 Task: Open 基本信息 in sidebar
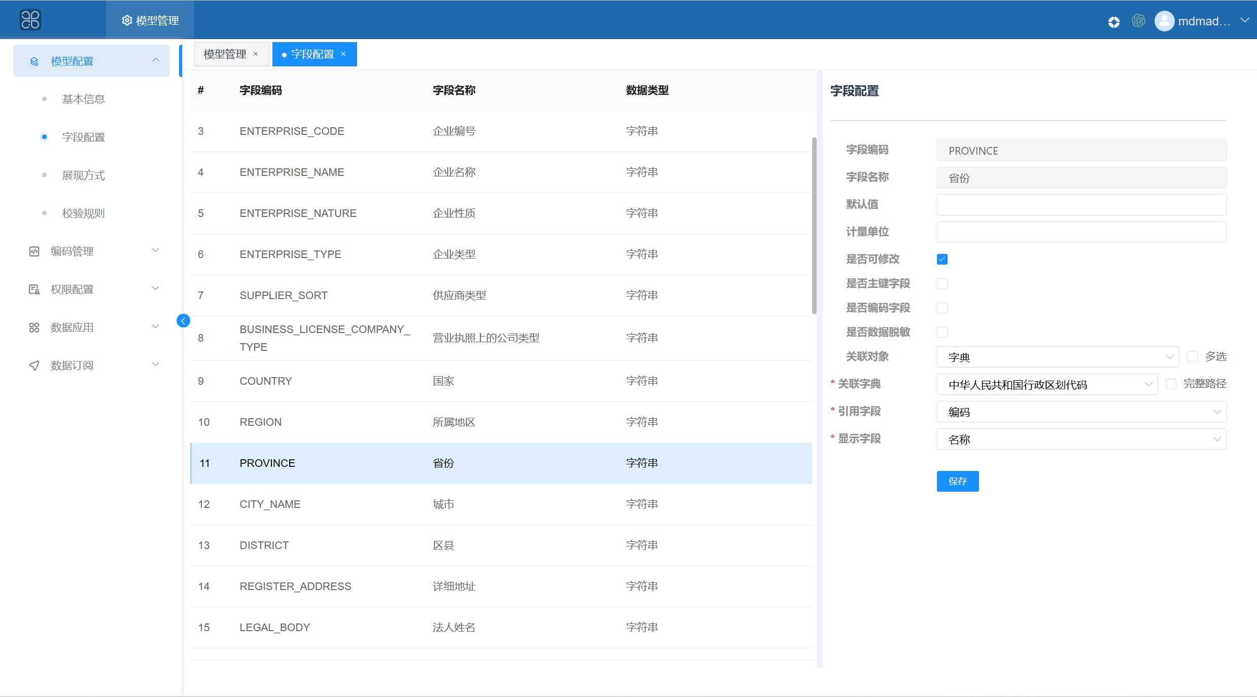[83, 99]
